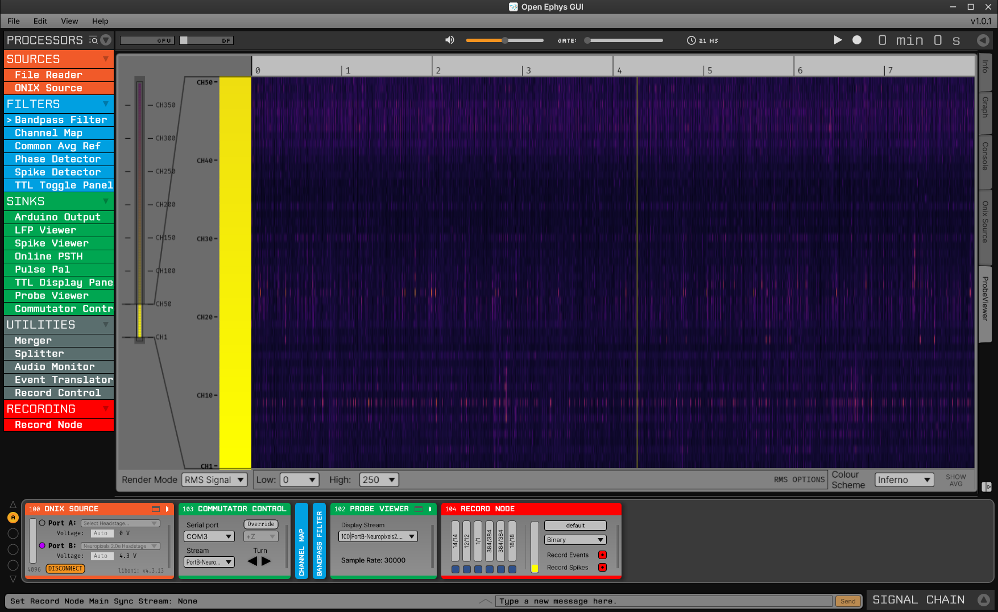Click the record circle icon in the toolbar

click(856, 40)
